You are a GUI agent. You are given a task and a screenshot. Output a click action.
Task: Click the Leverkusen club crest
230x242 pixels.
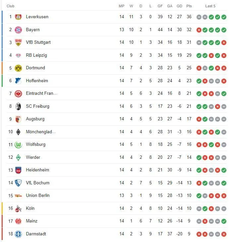click(x=18, y=17)
